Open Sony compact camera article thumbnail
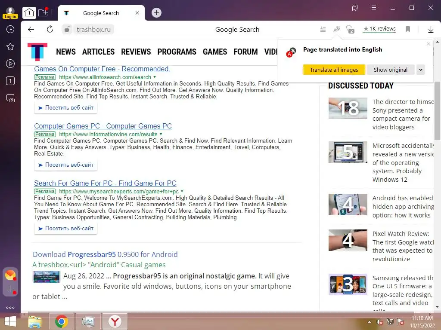Viewport: 441px width, 330px height. click(x=348, y=108)
